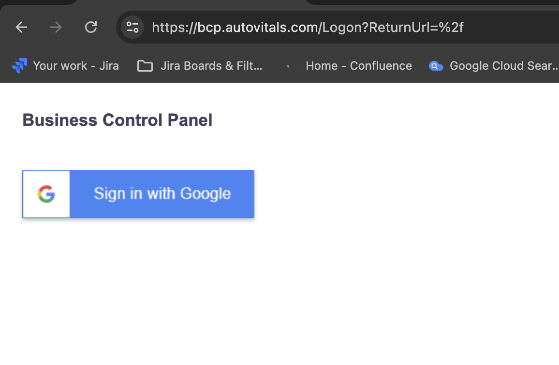Click the bookmarks folder icon

(x=145, y=66)
